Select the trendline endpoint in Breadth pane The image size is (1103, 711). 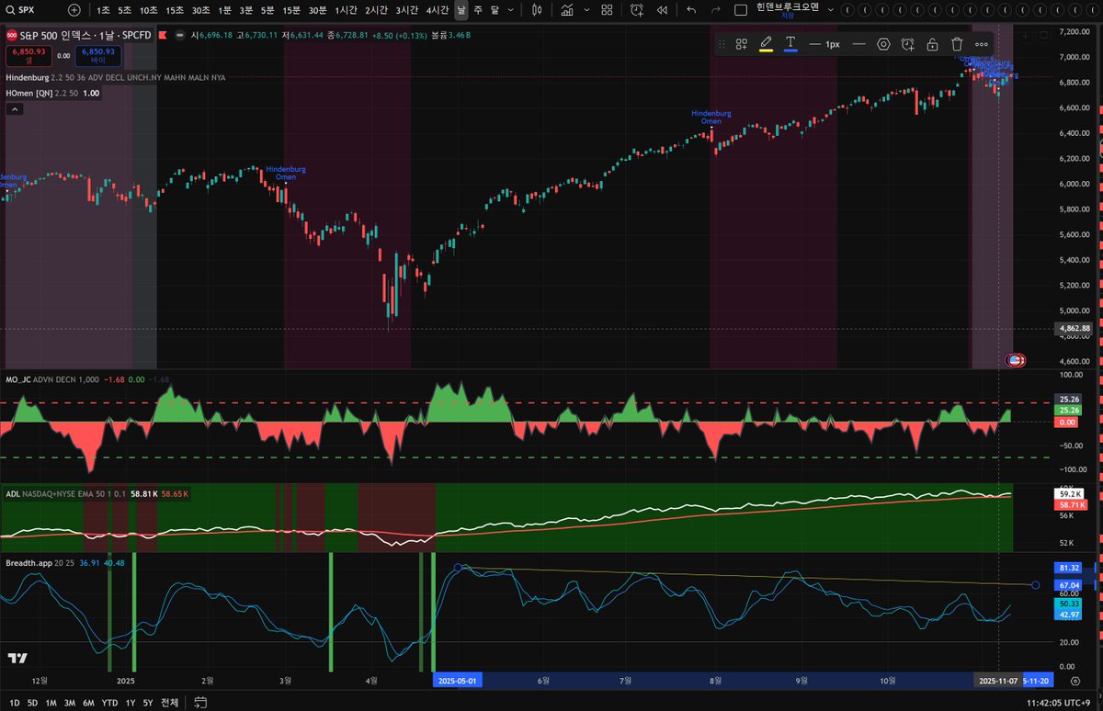click(1036, 584)
